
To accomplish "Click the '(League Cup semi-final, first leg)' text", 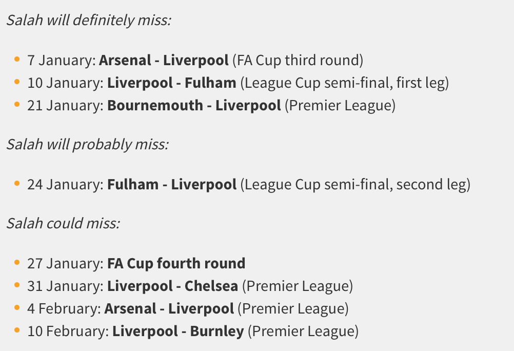I will tap(345, 83).
